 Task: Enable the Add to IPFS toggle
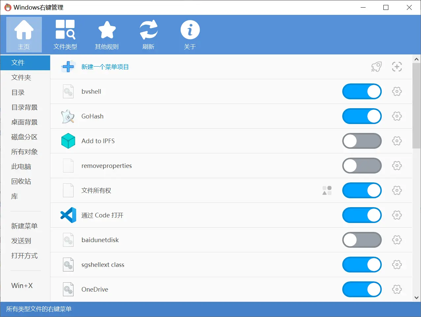362,141
